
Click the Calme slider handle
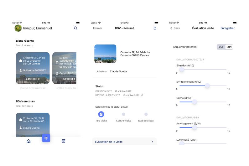coord(195,102)
